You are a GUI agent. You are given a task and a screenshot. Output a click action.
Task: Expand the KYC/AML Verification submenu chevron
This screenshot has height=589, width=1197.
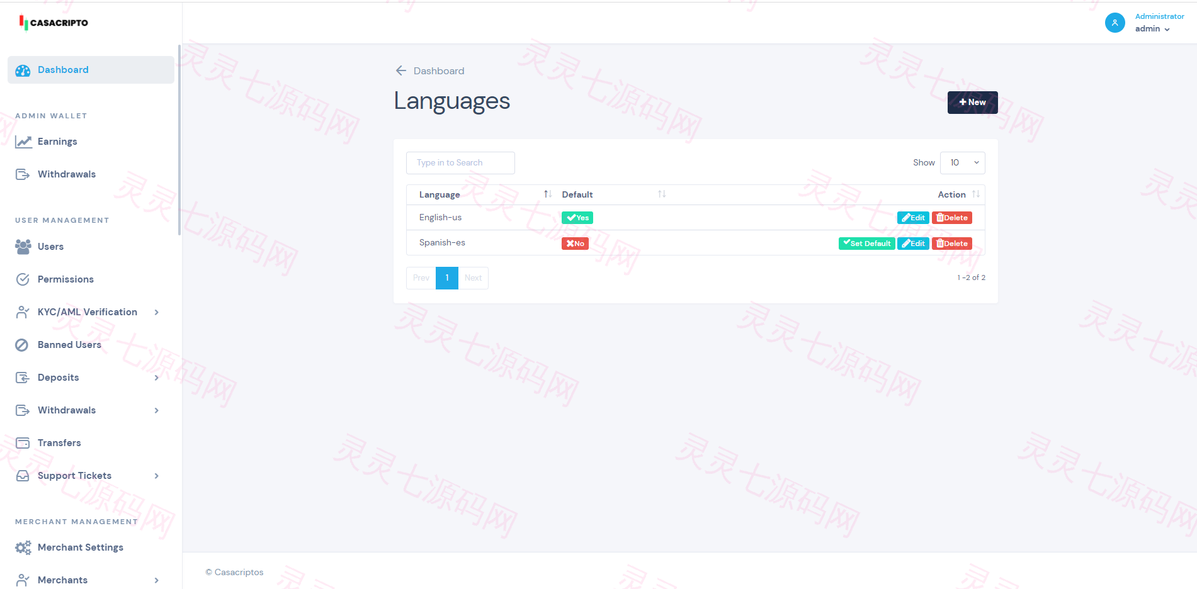coord(157,312)
